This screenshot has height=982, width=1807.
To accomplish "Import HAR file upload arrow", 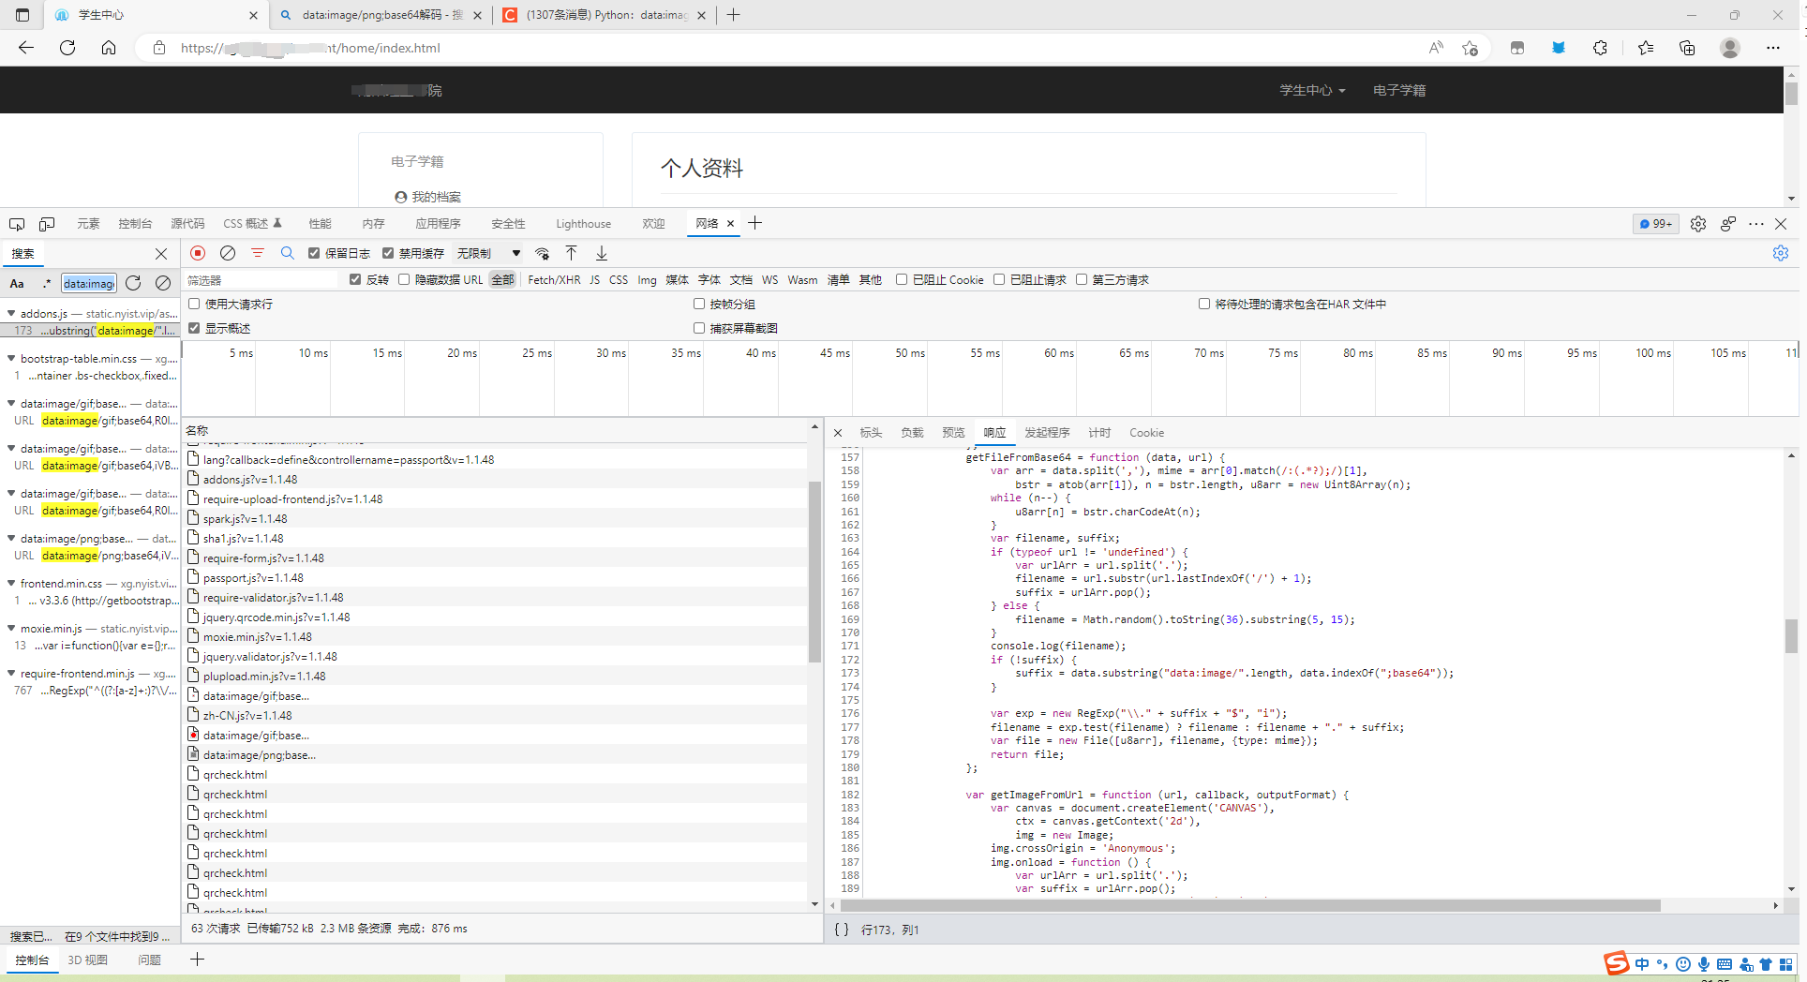I will pyautogui.click(x=572, y=253).
